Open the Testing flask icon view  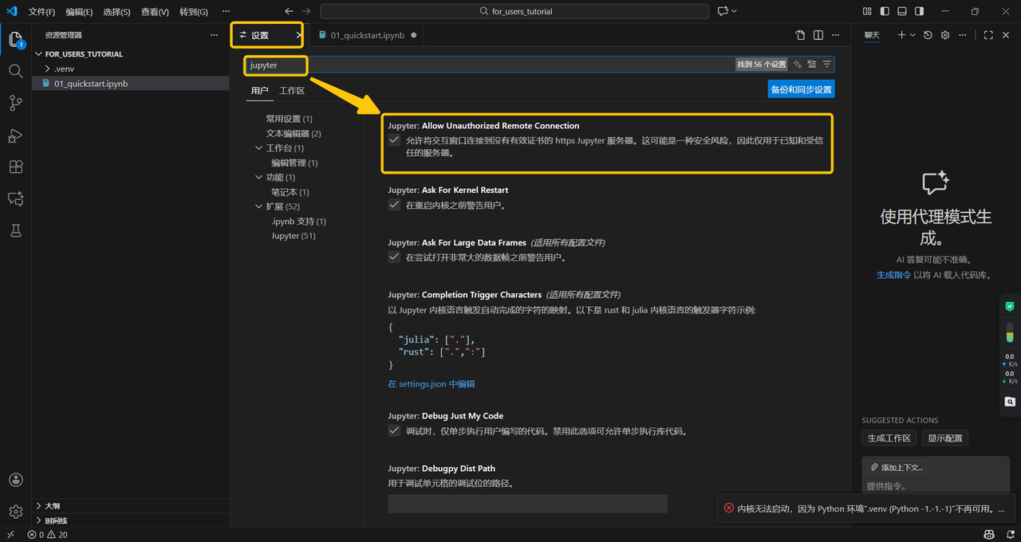pyautogui.click(x=15, y=230)
